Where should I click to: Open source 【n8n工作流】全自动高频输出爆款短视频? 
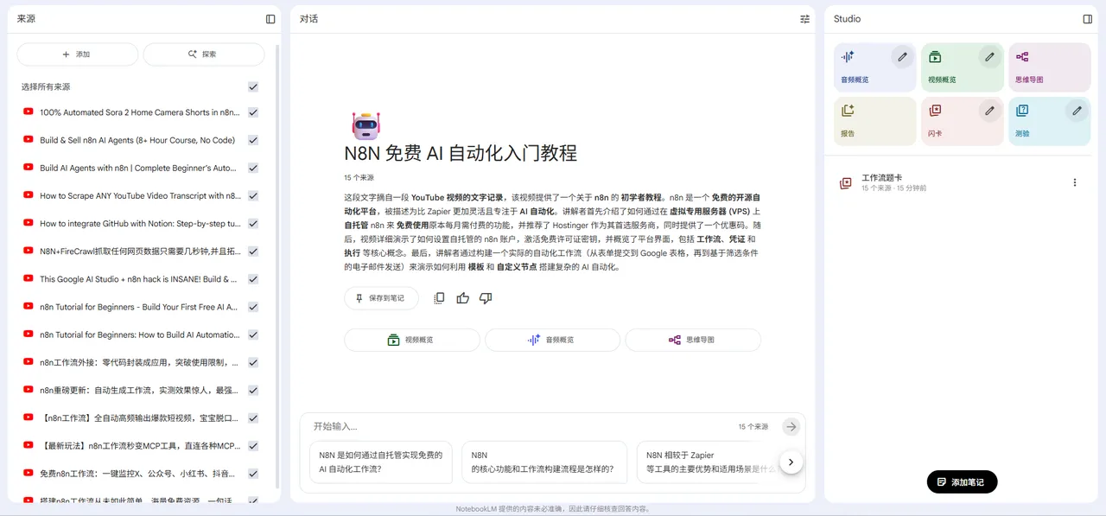tap(140, 418)
